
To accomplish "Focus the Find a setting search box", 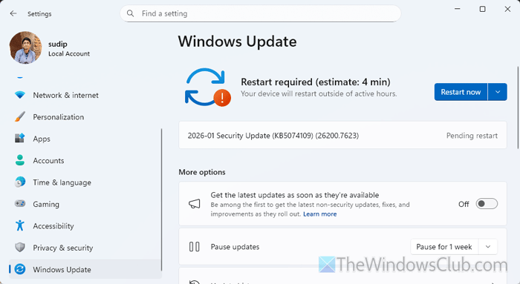I will tap(260, 13).
